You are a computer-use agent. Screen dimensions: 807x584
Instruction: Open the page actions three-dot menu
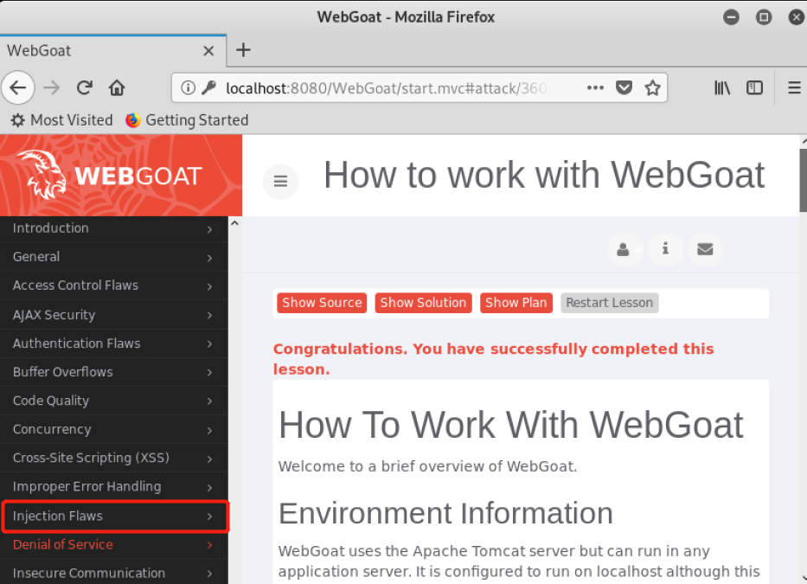[595, 88]
